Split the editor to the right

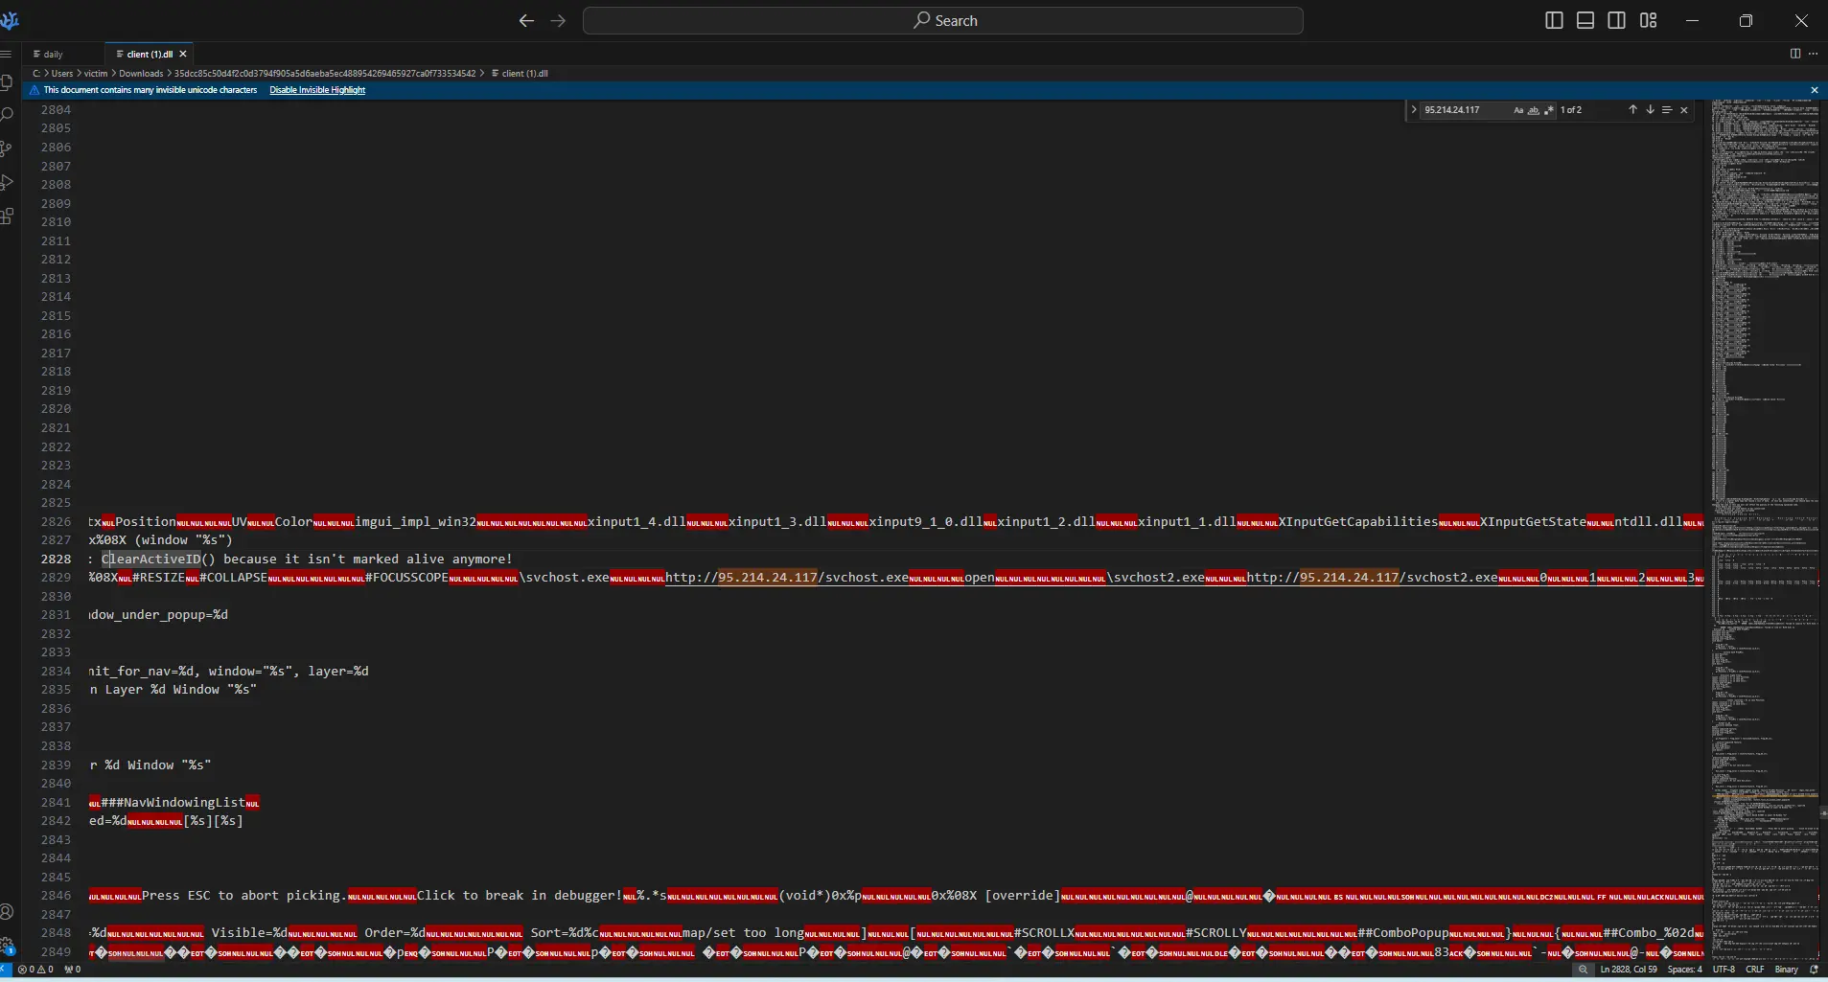pos(1795,54)
